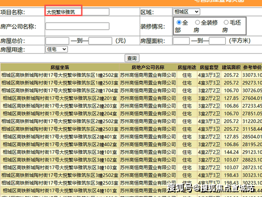
Task: Open the 区域 dropdown showing 相城区
Action: (x=186, y=12)
